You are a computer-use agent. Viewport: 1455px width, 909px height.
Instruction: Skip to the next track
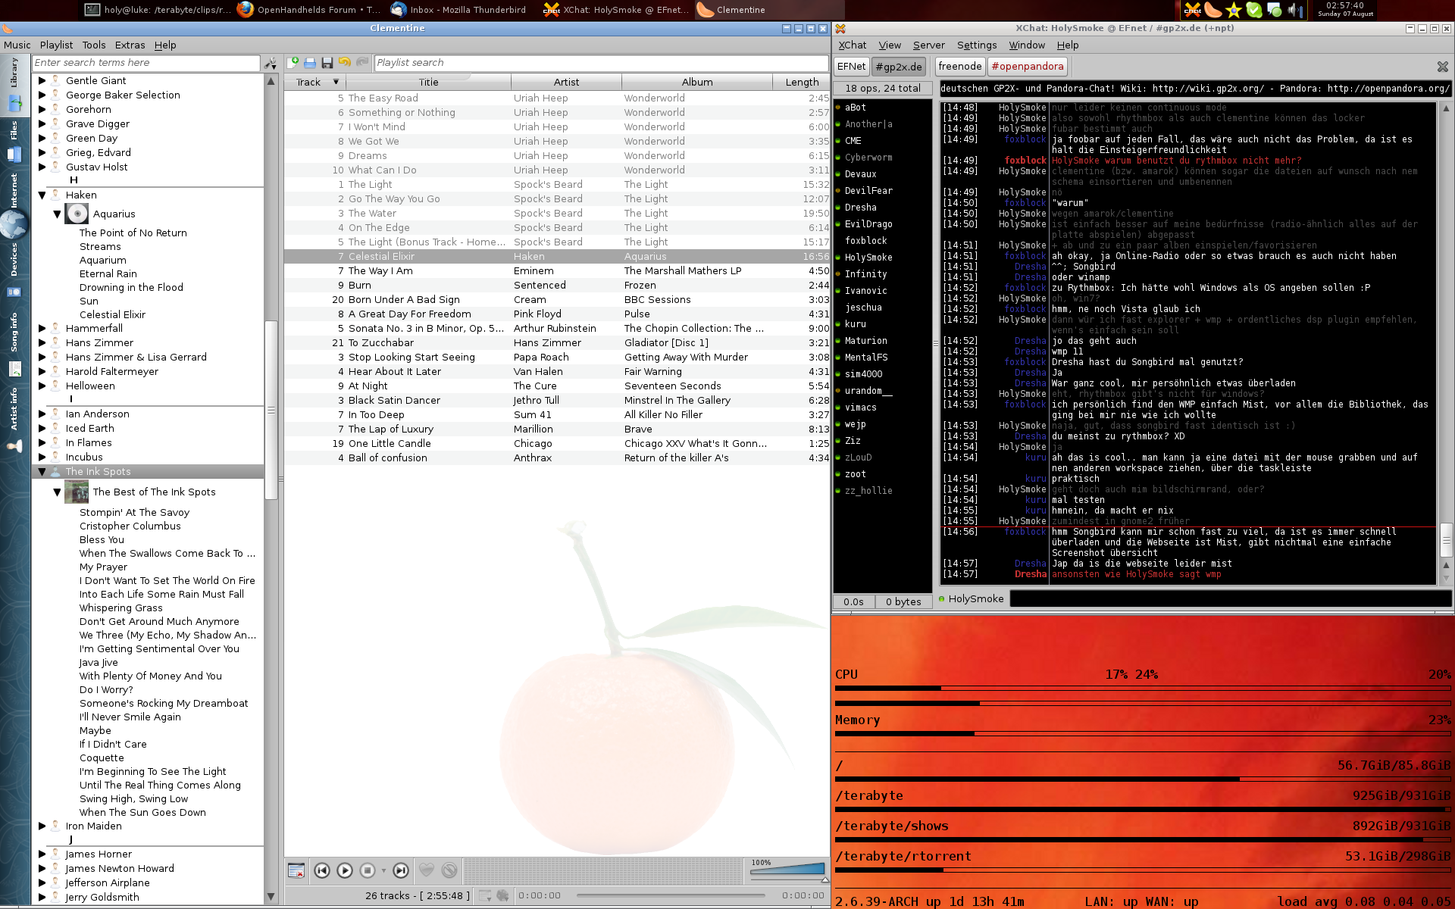pyautogui.click(x=401, y=871)
